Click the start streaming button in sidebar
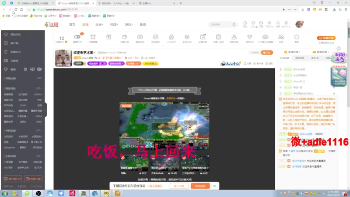The width and height of the screenshot is (350, 197). click(33, 179)
